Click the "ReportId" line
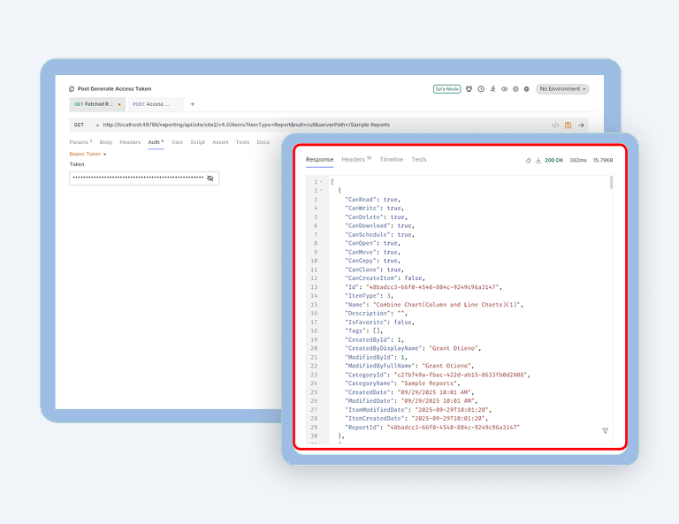Image resolution: width=679 pixels, height=524 pixels. [432, 428]
